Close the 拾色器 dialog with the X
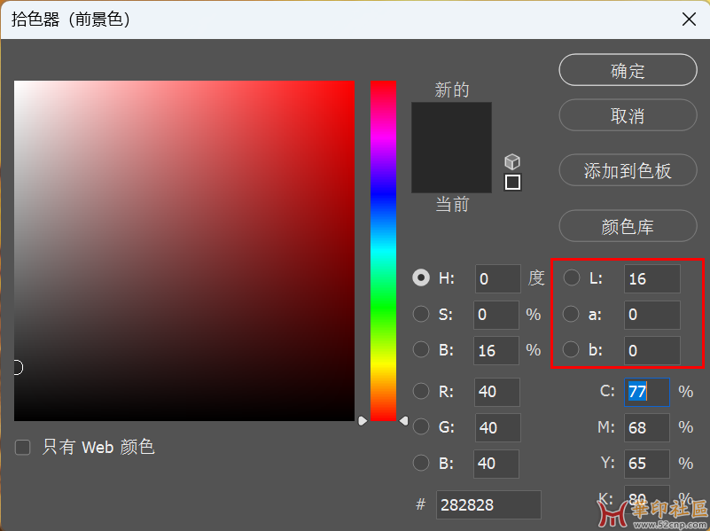The image size is (710, 531). [x=687, y=19]
